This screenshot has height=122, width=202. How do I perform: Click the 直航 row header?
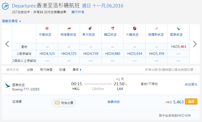click(24, 47)
